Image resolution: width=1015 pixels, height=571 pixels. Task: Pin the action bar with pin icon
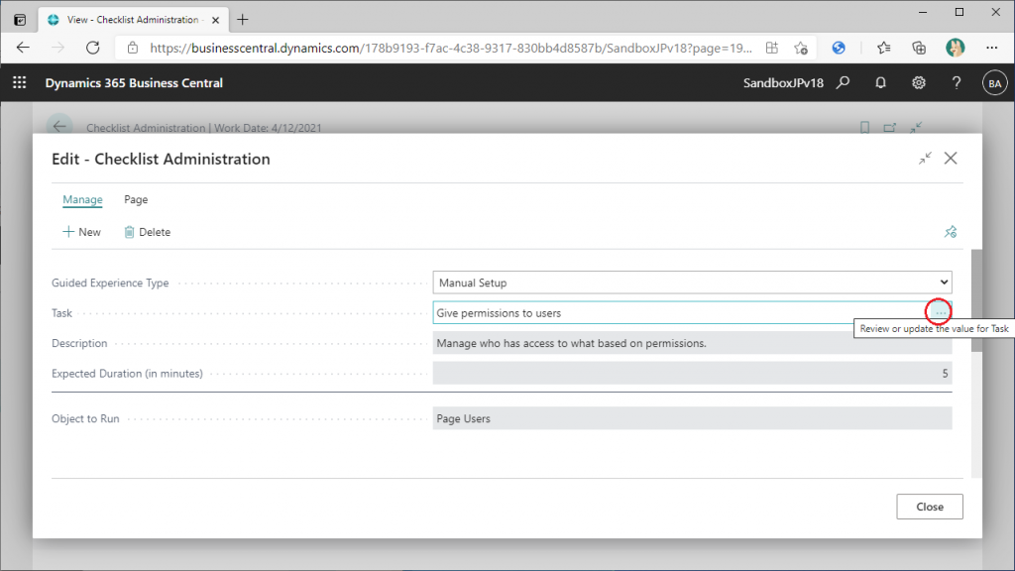point(951,232)
